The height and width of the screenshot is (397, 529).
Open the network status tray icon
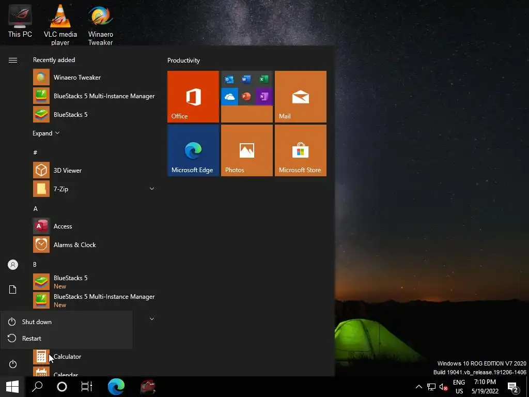point(431,387)
